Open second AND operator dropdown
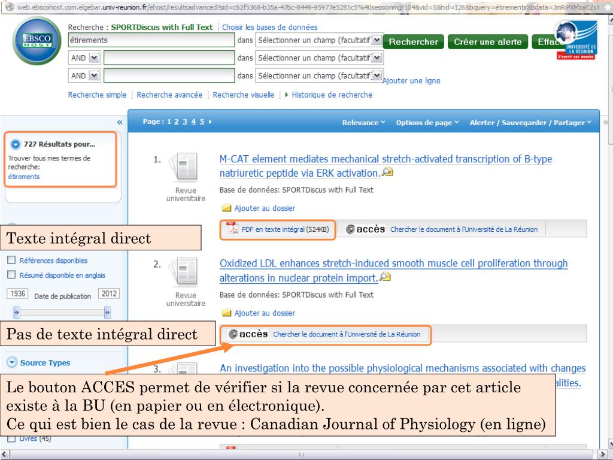613x460 pixels. pyautogui.click(x=94, y=75)
